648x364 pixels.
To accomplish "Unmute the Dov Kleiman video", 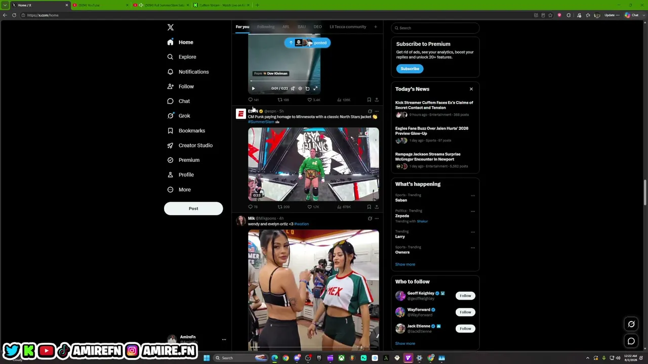I will [x=293, y=88].
